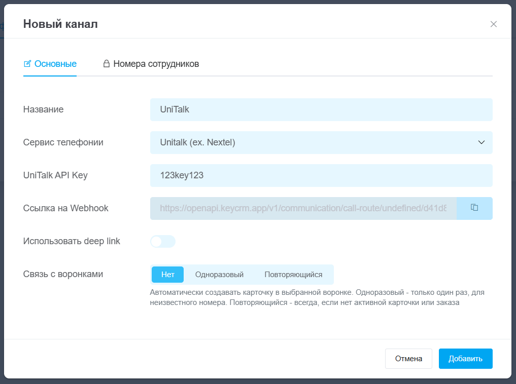Image resolution: width=516 pixels, height=384 pixels.
Task: Close the Новый канал dialog with X
Action: click(493, 24)
